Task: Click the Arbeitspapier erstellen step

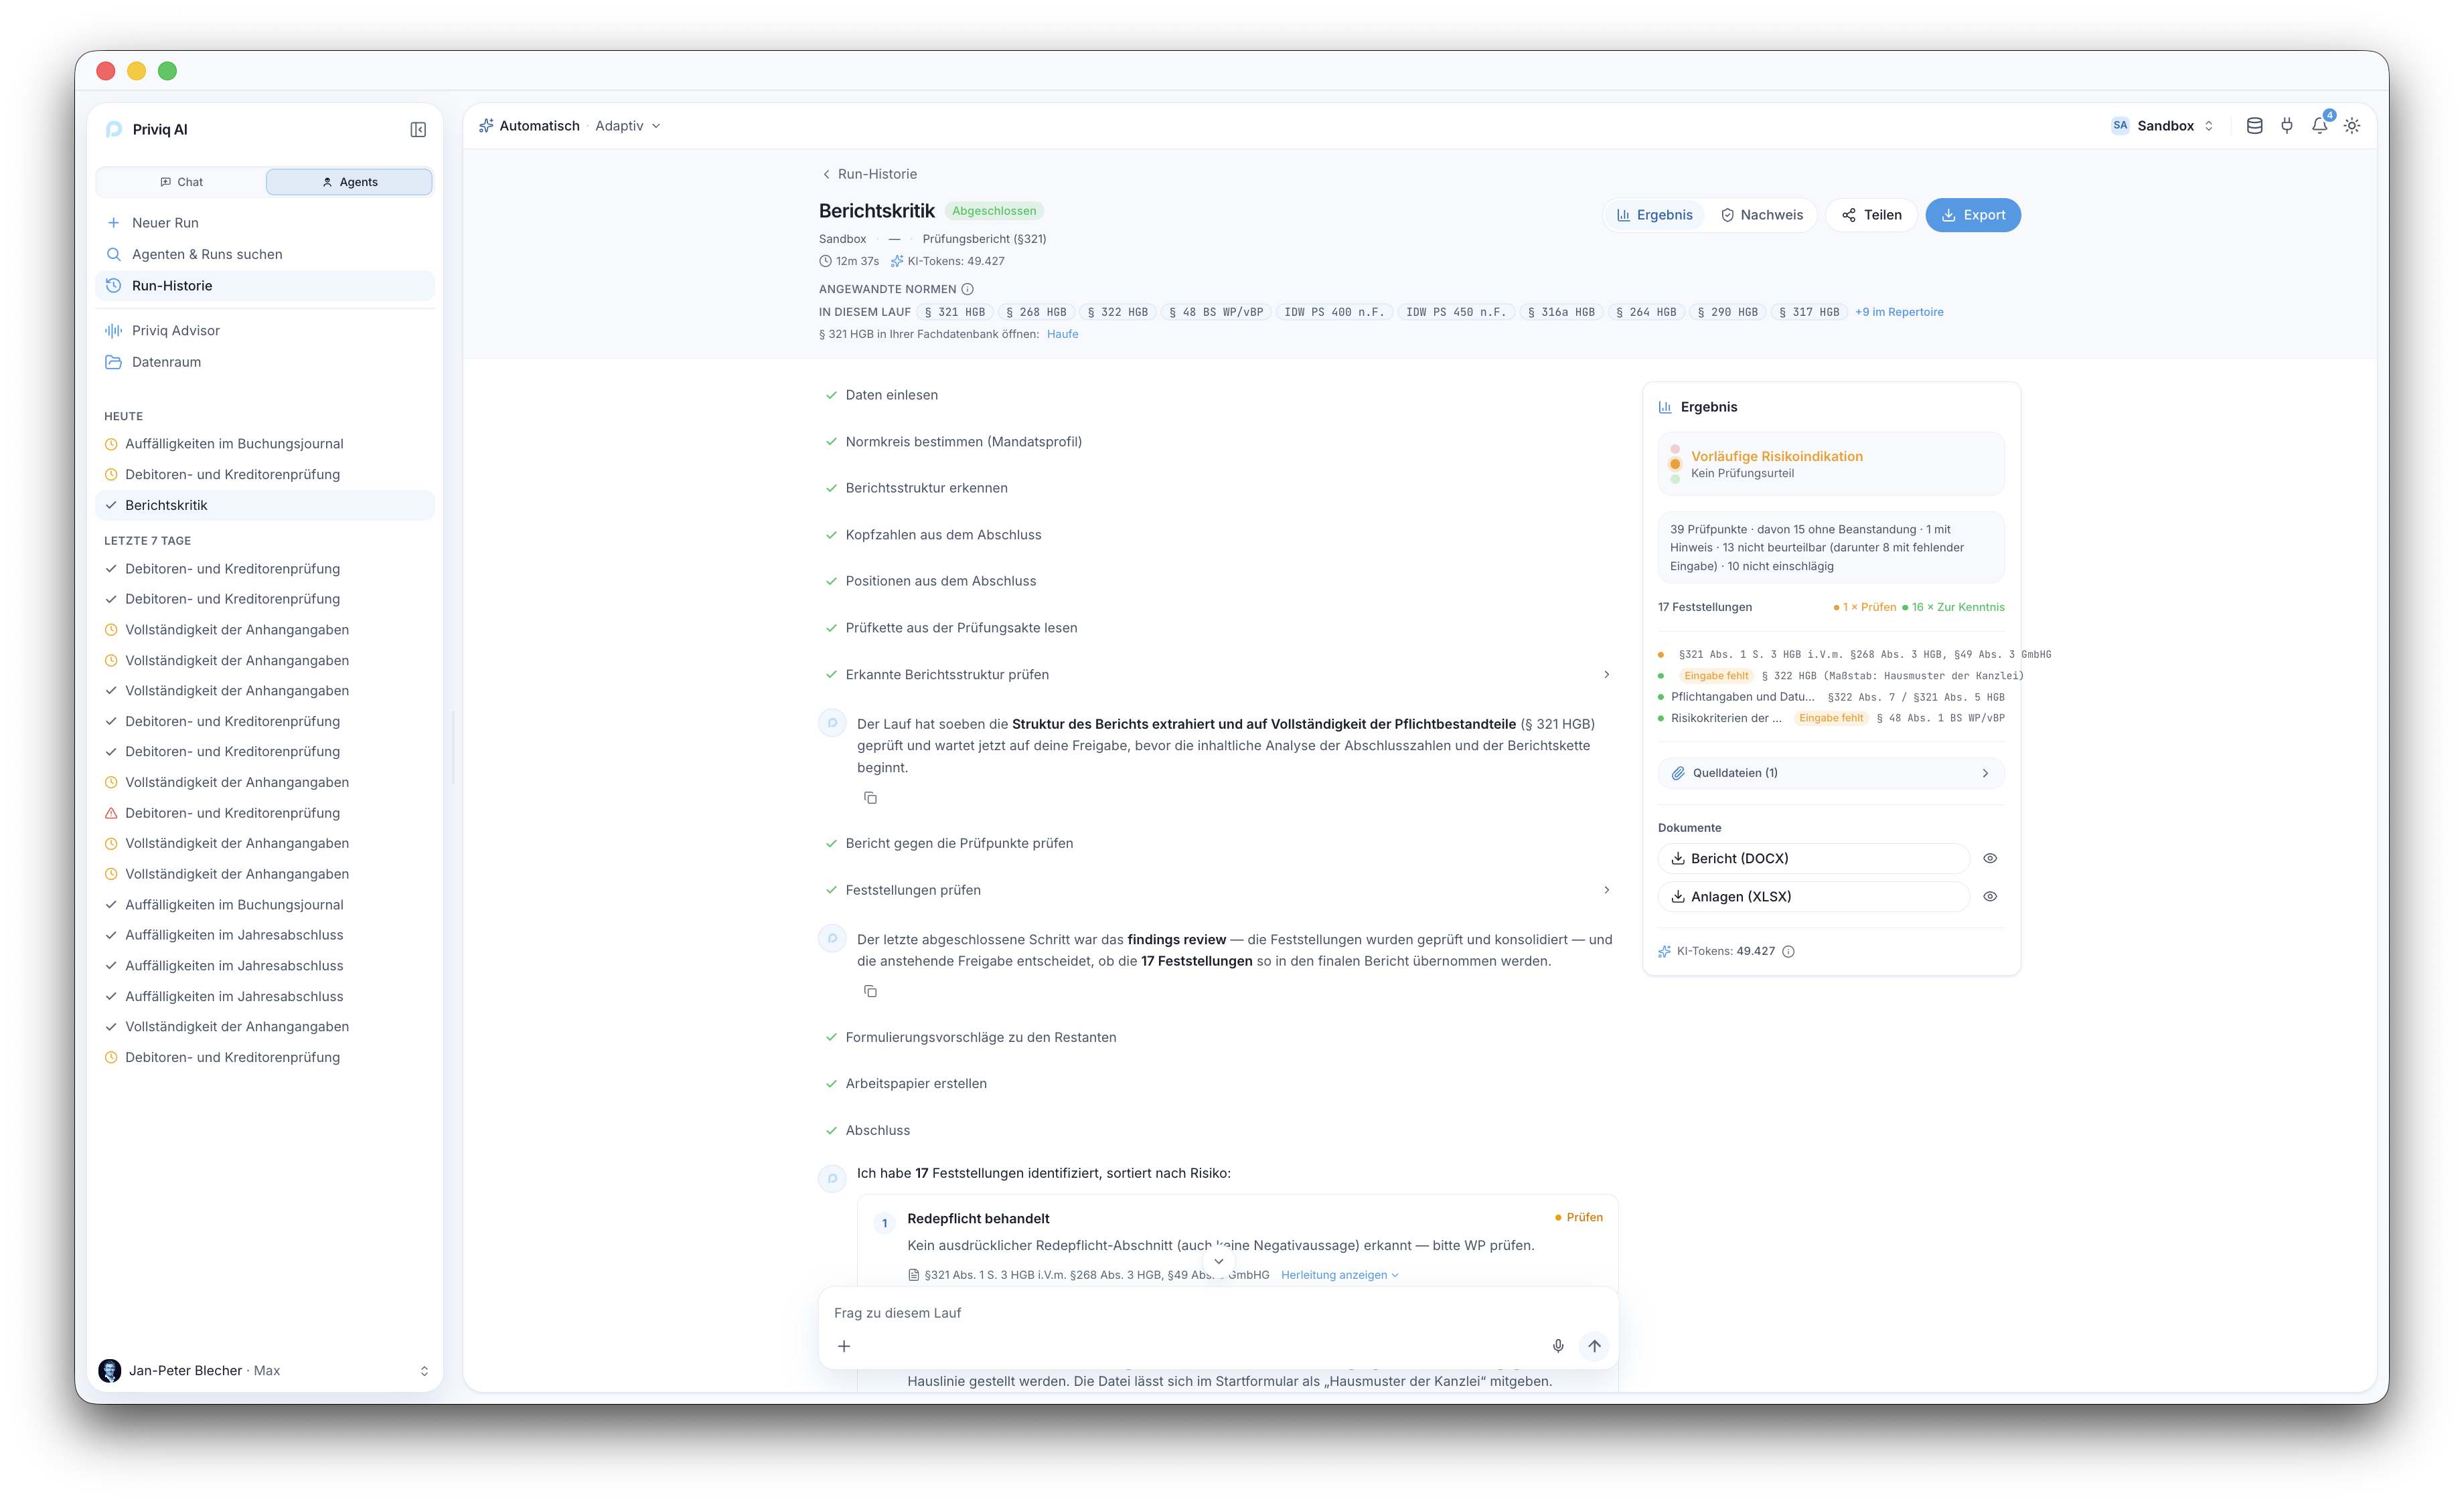Action: (x=915, y=1083)
